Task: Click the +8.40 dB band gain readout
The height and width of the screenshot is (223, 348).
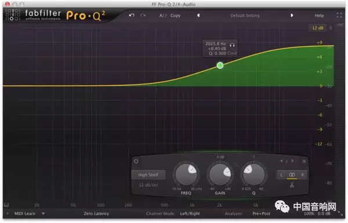Action: coord(217,49)
